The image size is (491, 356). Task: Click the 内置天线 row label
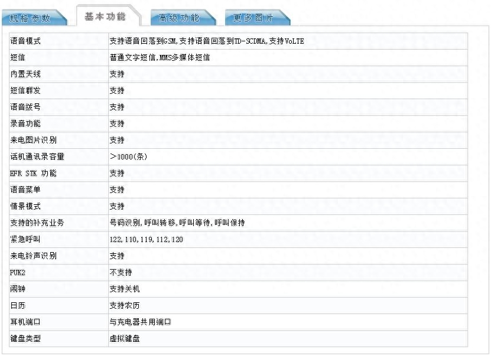pyautogui.click(x=25, y=74)
